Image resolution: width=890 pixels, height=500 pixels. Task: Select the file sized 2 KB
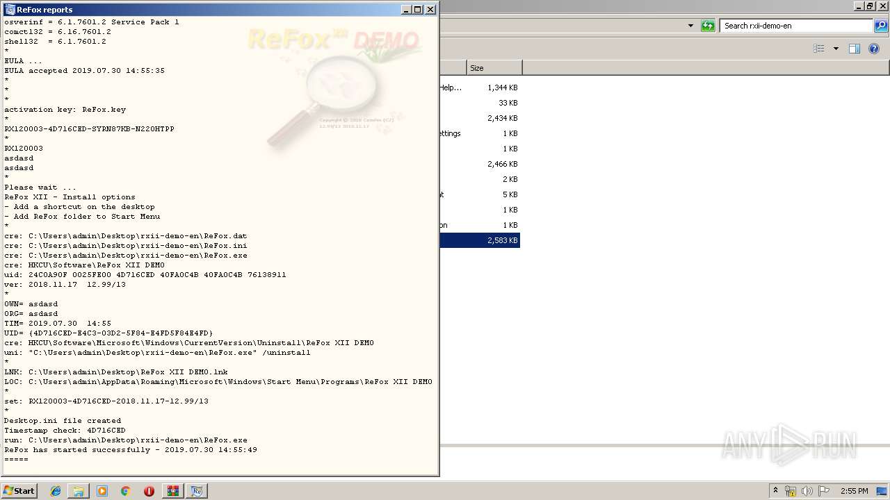tap(479, 179)
